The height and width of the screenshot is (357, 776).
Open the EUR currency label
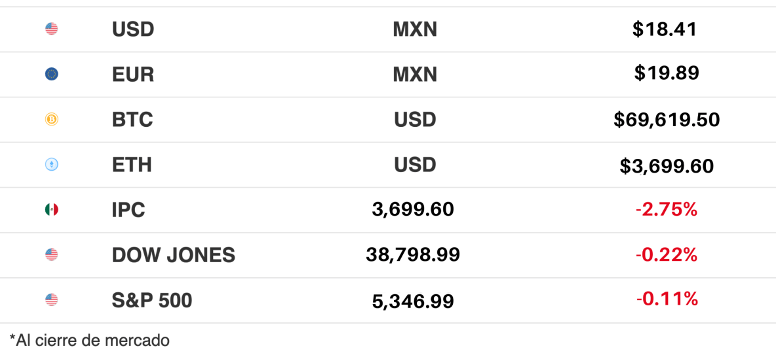click(133, 75)
